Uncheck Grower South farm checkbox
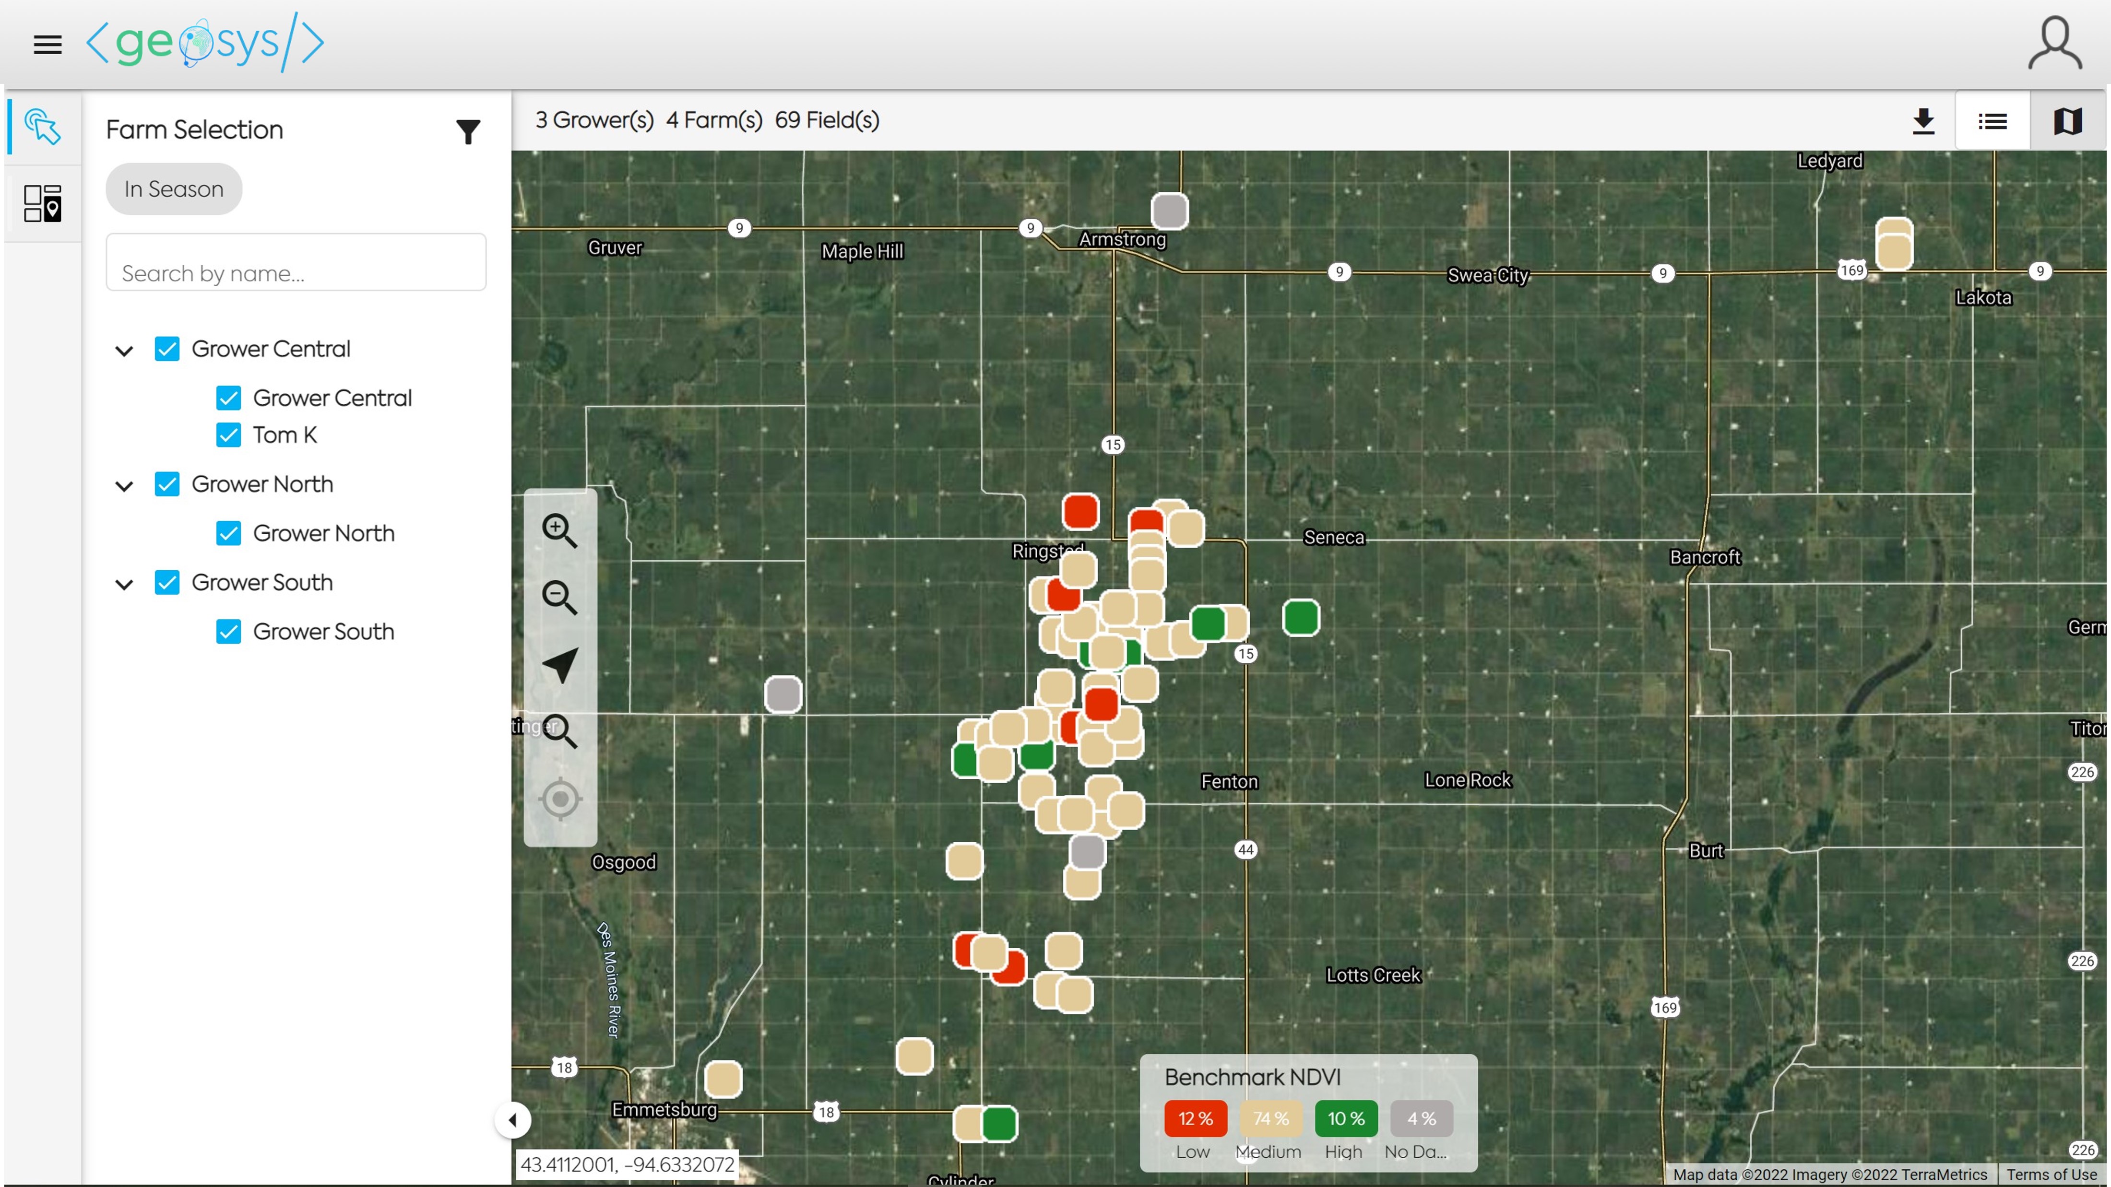This screenshot has height=1187, width=2111. 229,632
